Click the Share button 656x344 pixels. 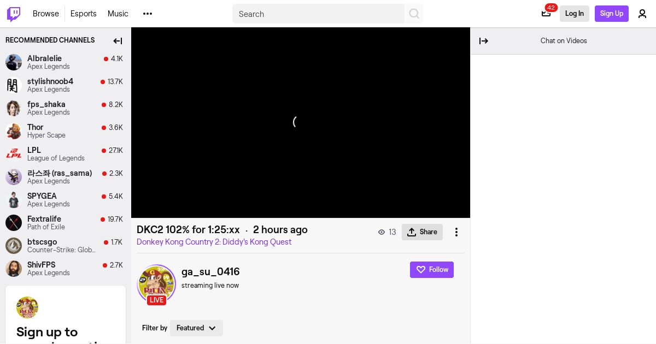tap(422, 232)
